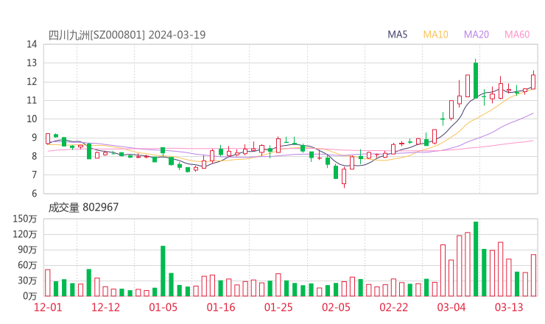
Task: Click the 12-01 date axis label
Action: 48,307
